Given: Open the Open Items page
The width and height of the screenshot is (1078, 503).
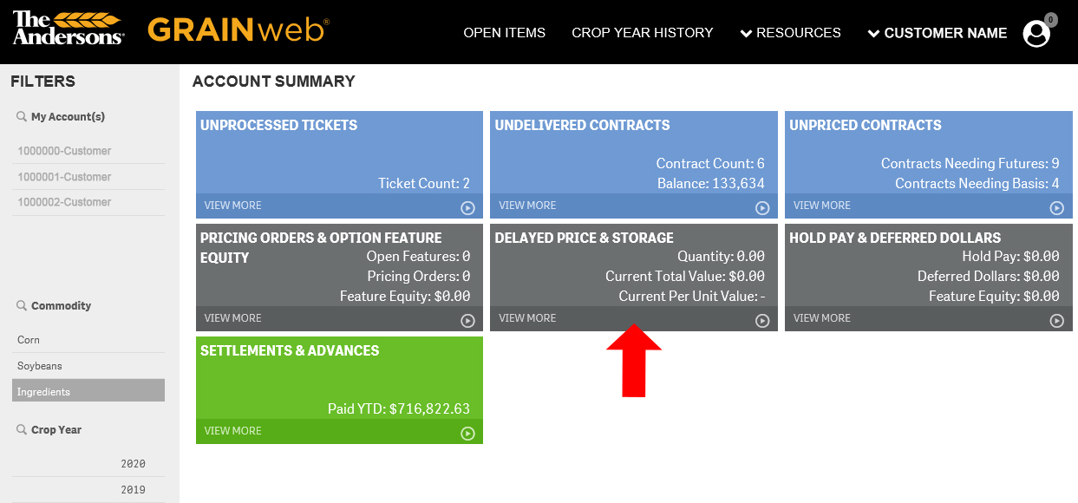Looking at the screenshot, I should [505, 33].
